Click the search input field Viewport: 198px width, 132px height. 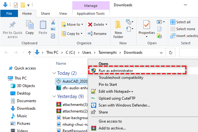pyautogui.click(x=189, y=52)
